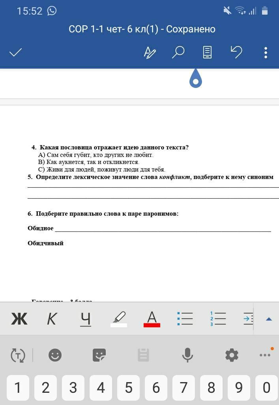Start voice input with the microphone

[187, 355]
